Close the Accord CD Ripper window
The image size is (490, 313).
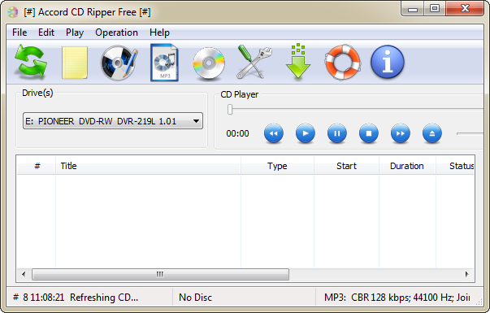(465, 8)
